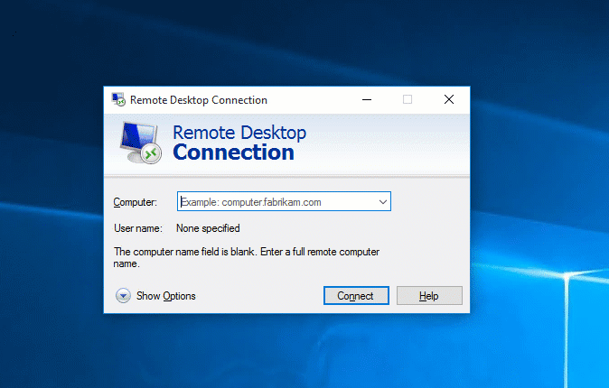Screen dimensions: 609x388
Task: Click the Connect button
Action: tap(356, 296)
